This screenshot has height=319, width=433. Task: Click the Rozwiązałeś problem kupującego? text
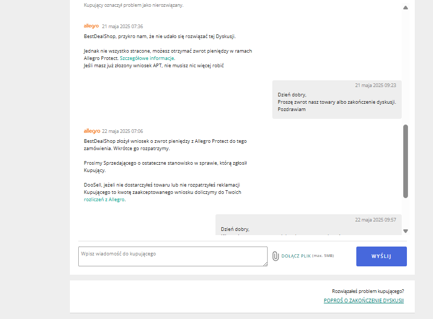click(368, 291)
